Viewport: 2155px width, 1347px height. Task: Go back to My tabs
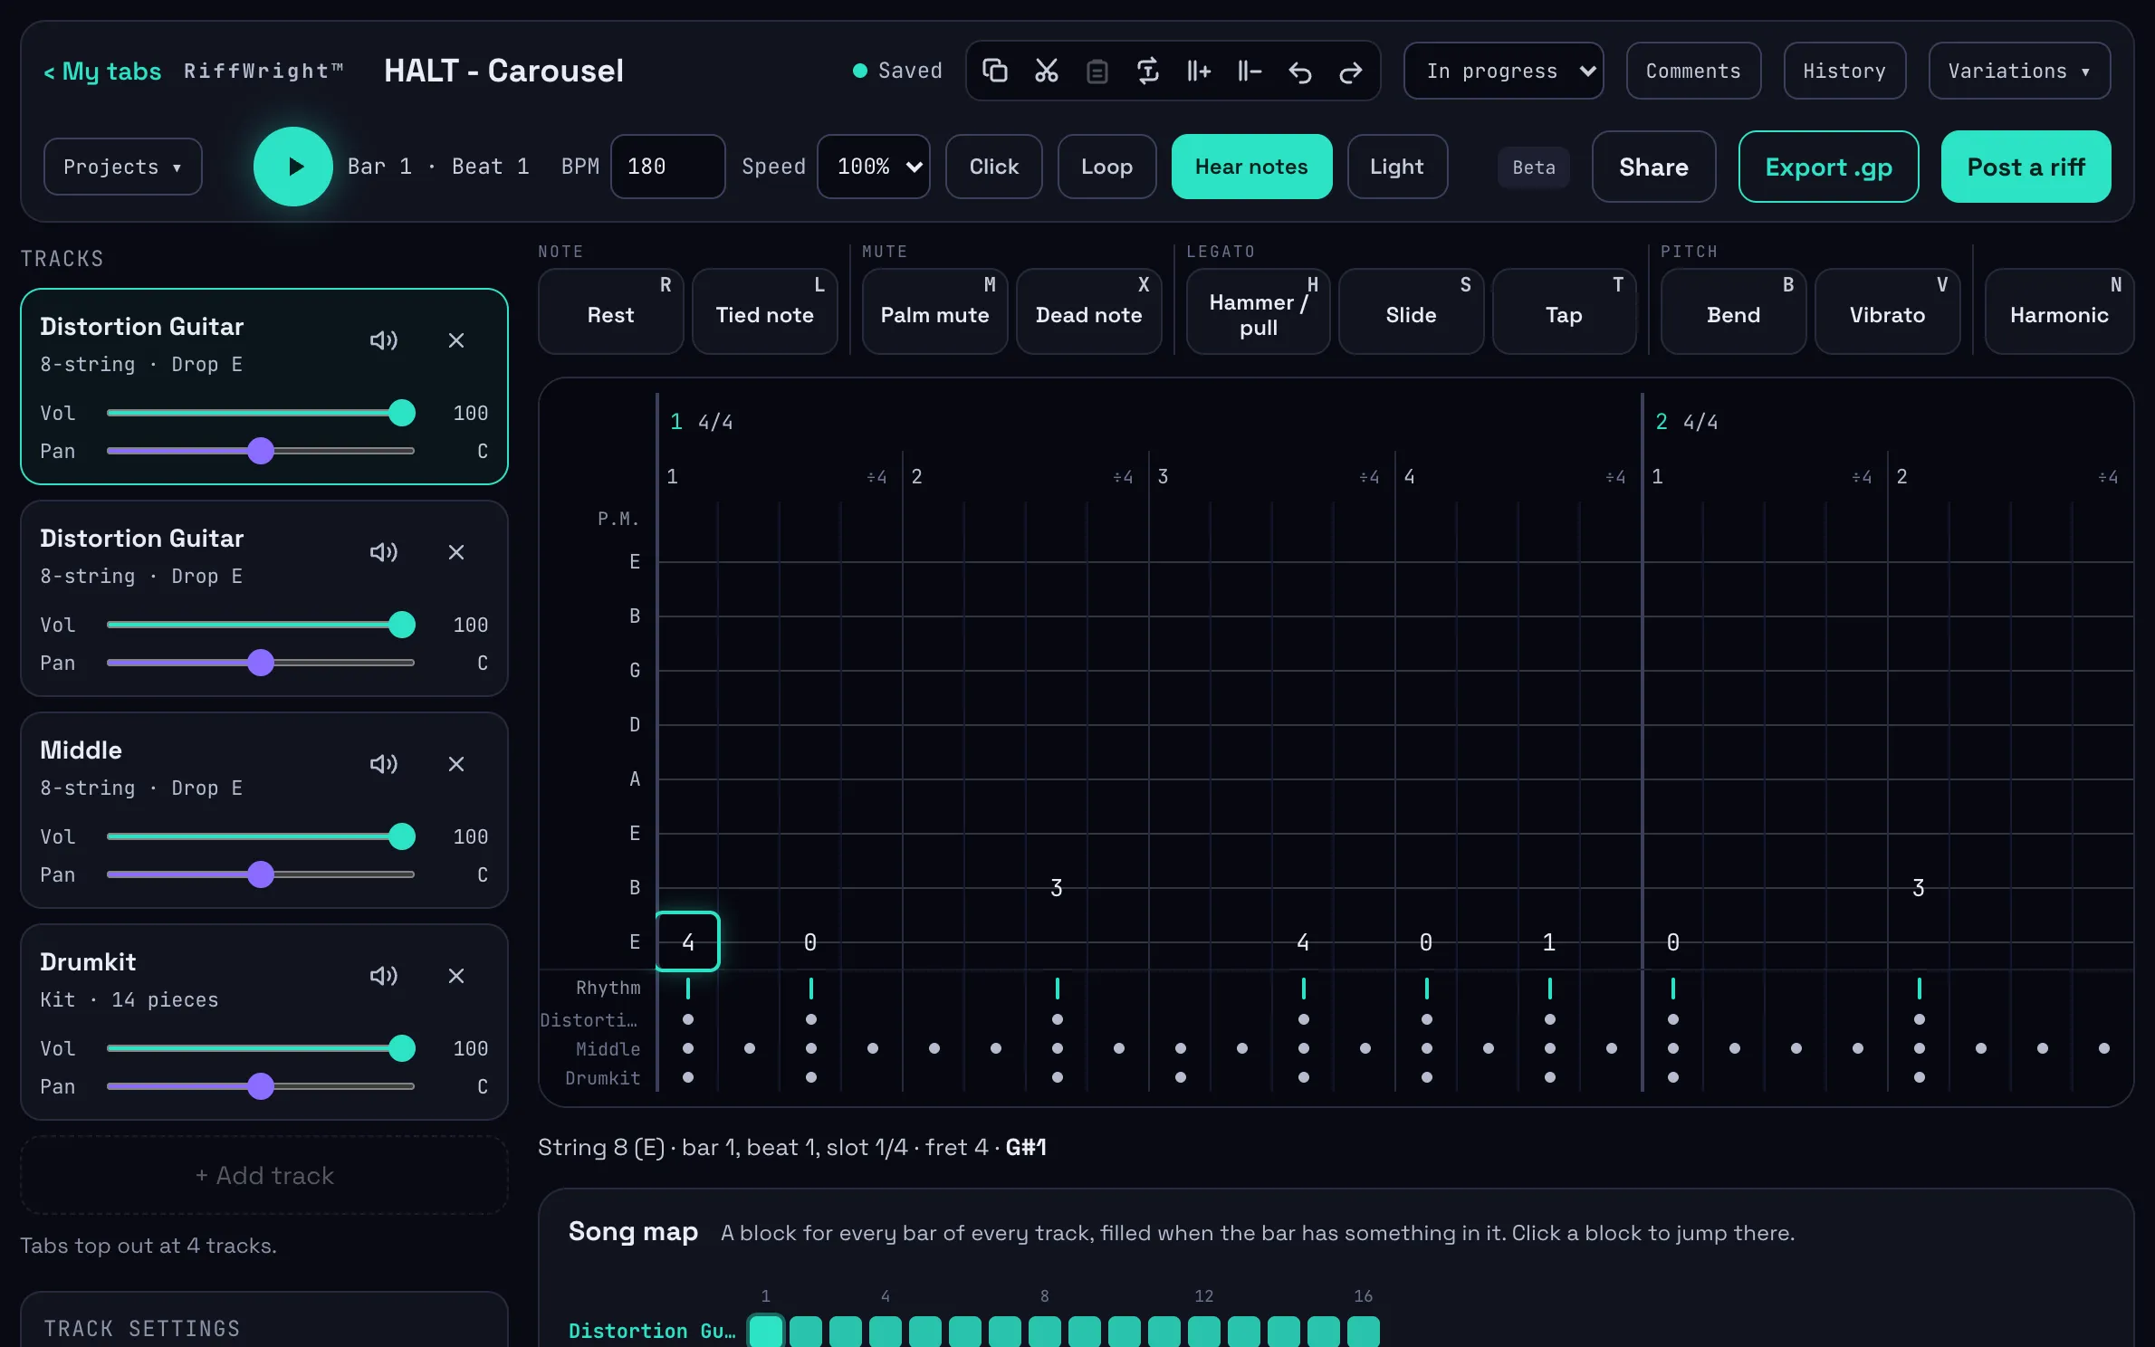102,71
